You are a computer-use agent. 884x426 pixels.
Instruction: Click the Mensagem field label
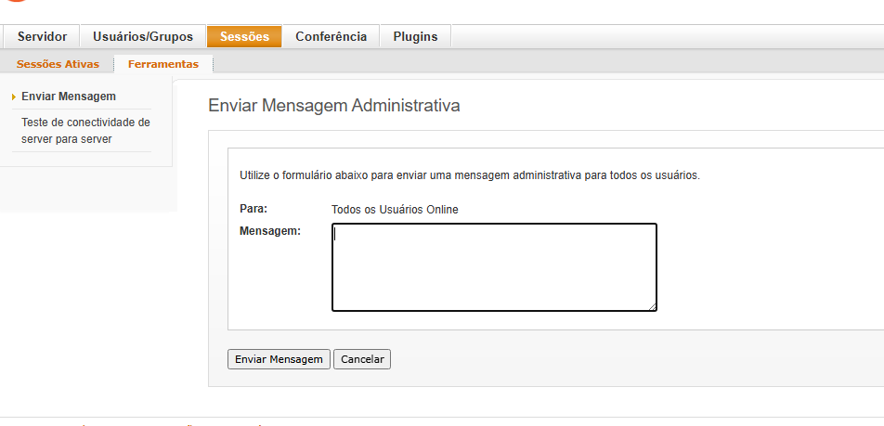(270, 231)
